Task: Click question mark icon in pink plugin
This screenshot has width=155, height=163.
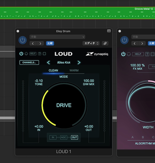Action: [147, 54]
